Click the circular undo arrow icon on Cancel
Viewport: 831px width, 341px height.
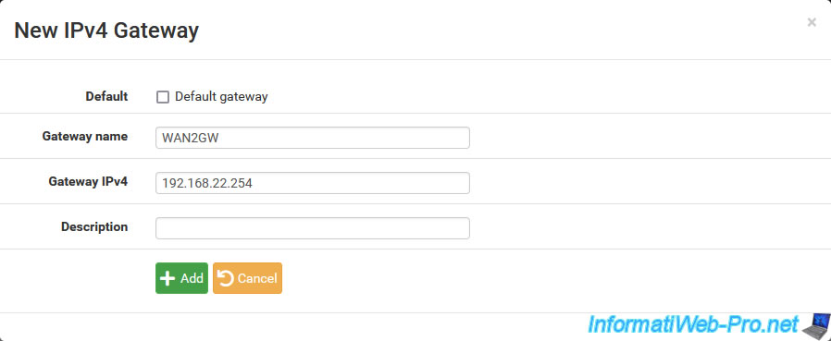226,278
